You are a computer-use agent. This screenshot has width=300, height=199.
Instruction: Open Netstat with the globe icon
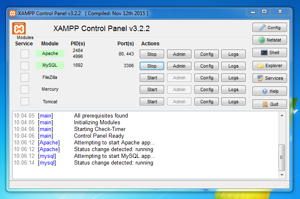270,40
